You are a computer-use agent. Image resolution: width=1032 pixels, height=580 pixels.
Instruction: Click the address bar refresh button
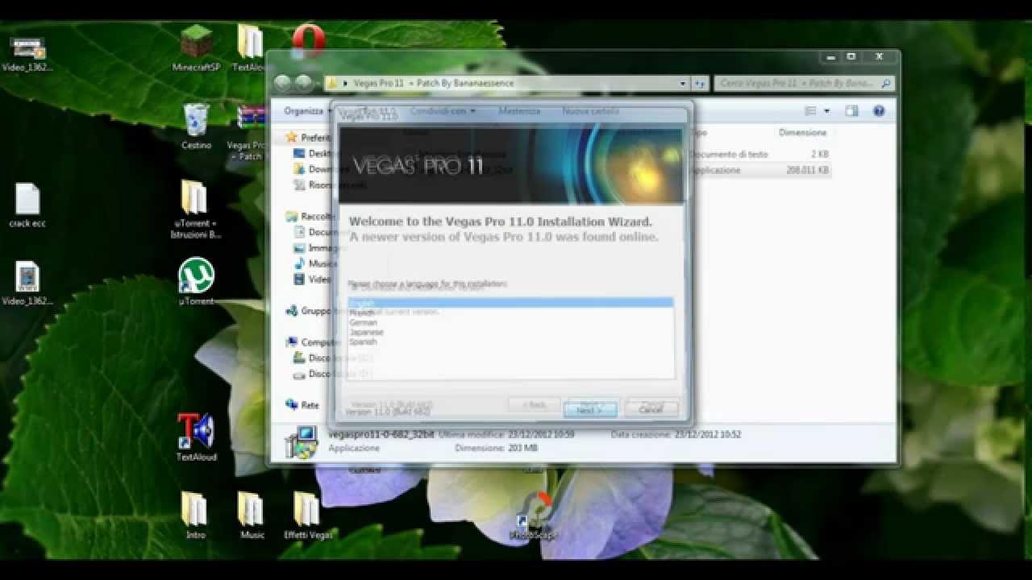700,83
